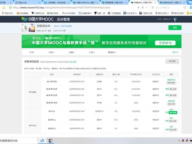
Task: Expand the 内容 dropdown menu
Action: click(x=52, y=52)
